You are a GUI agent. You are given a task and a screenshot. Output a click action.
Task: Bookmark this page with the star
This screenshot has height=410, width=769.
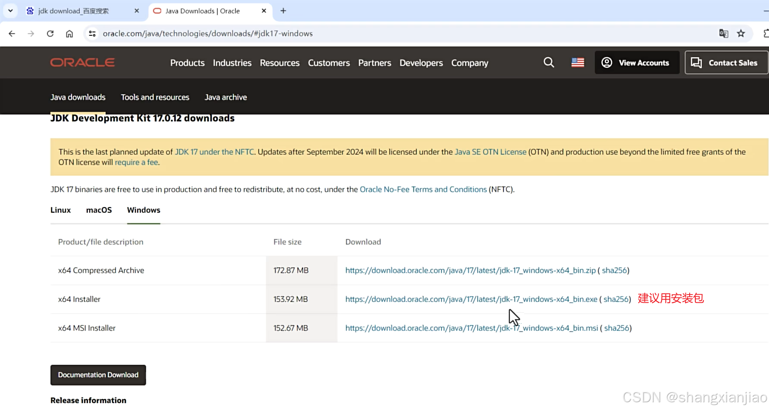(x=741, y=34)
